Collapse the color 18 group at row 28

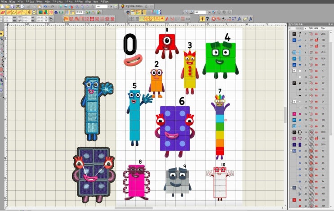291,188
